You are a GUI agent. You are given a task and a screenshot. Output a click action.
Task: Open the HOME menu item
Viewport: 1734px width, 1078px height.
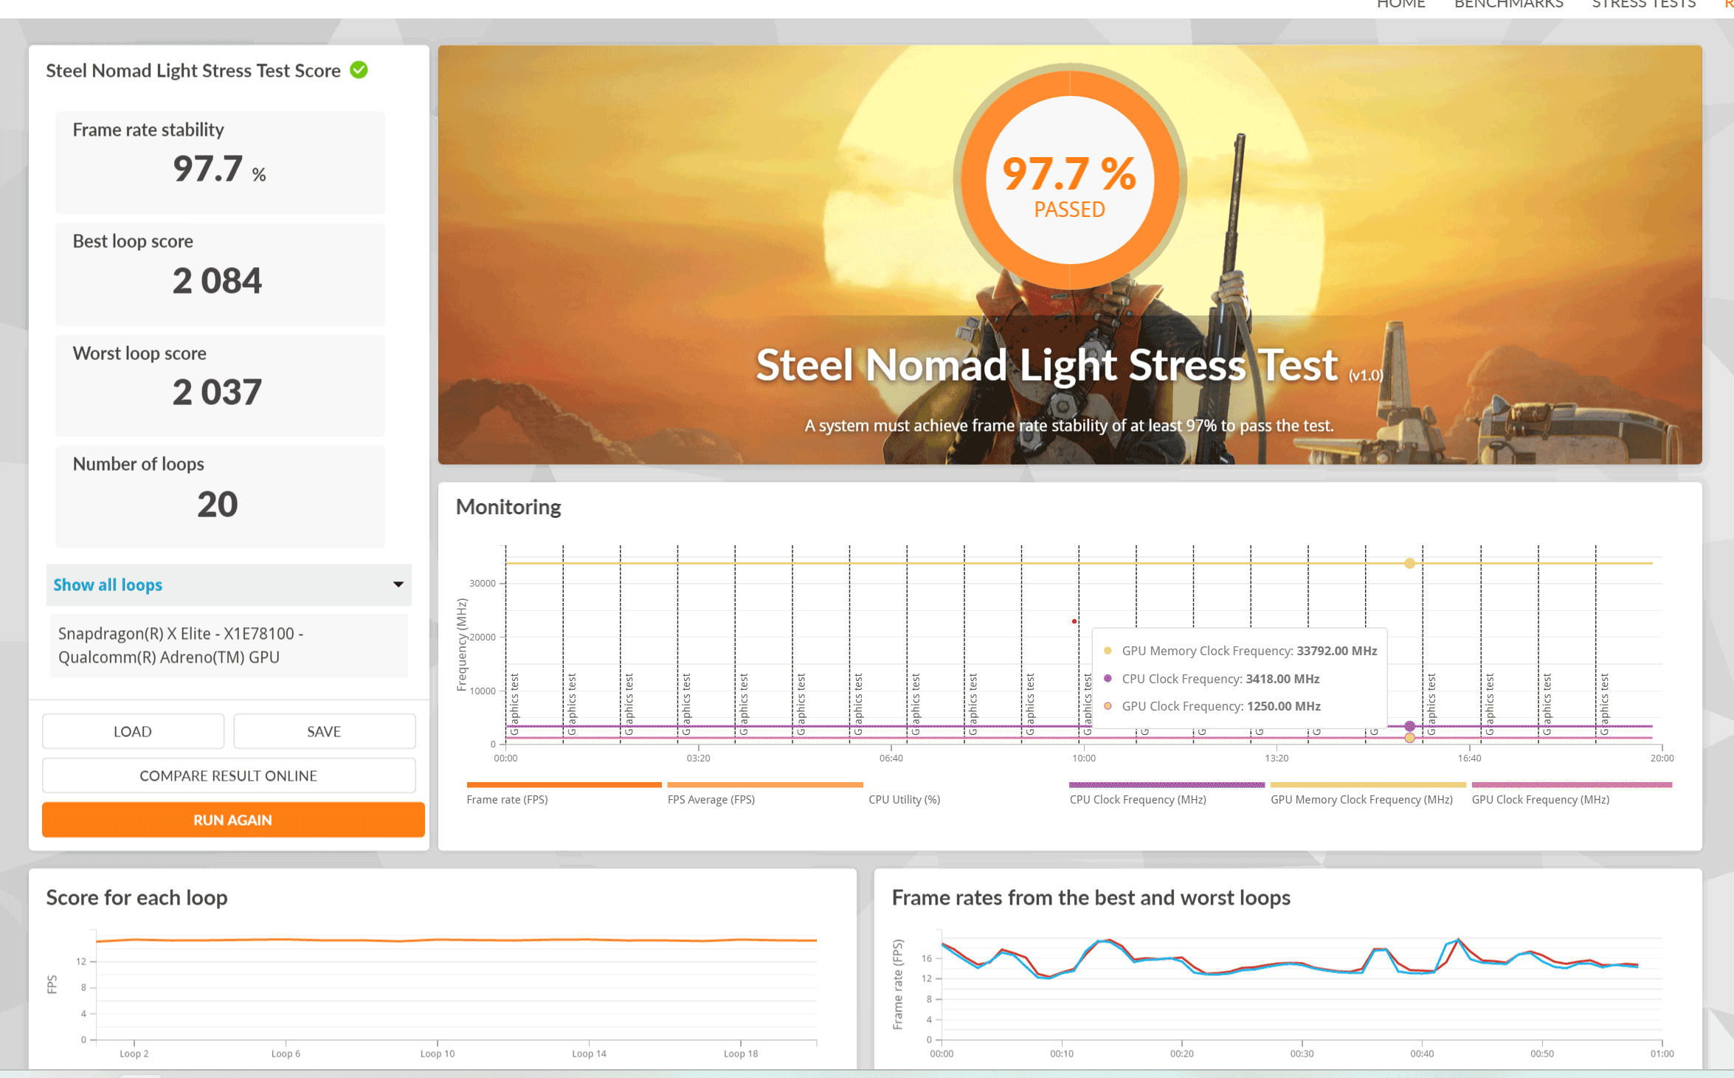point(1400,4)
